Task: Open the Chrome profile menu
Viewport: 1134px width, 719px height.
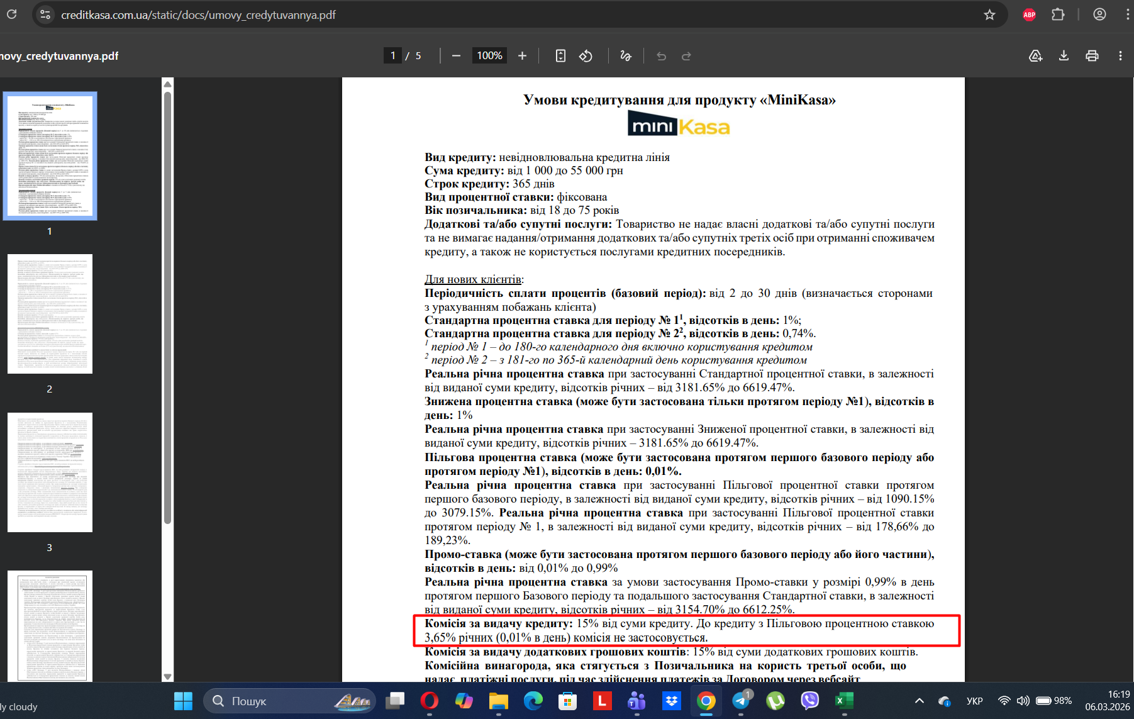Action: tap(1099, 14)
